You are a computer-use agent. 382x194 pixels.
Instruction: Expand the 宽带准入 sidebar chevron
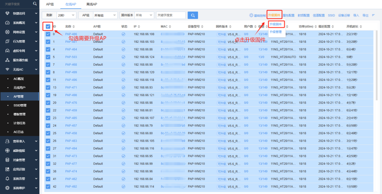(36, 141)
